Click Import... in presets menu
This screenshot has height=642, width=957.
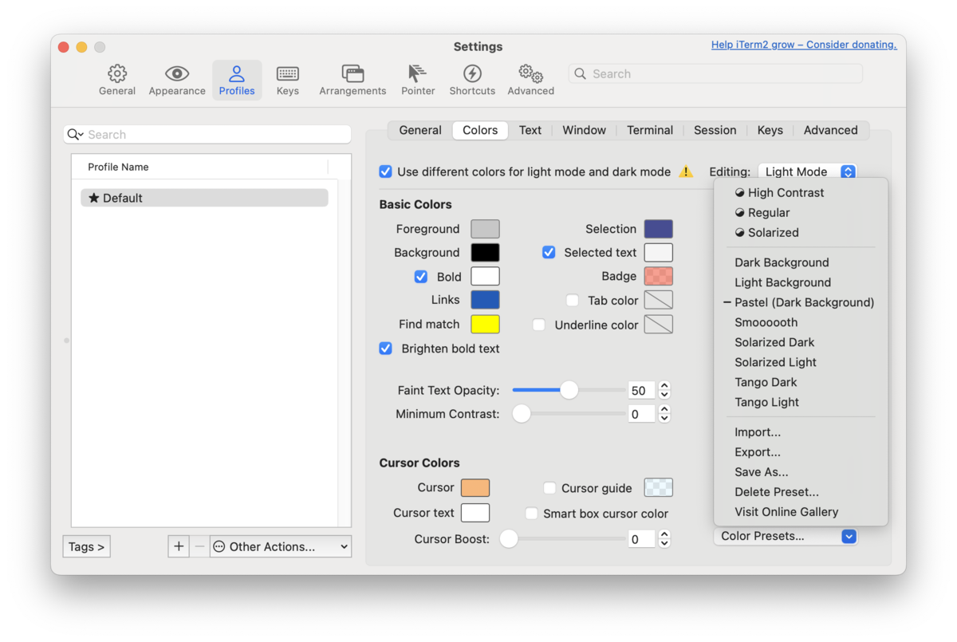tap(801, 432)
